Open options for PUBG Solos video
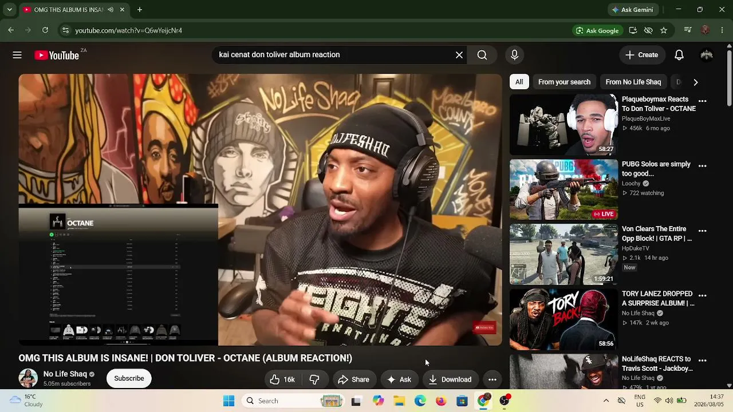The width and height of the screenshot is (733, 412). pyautogui.click(x=703, y=166)
